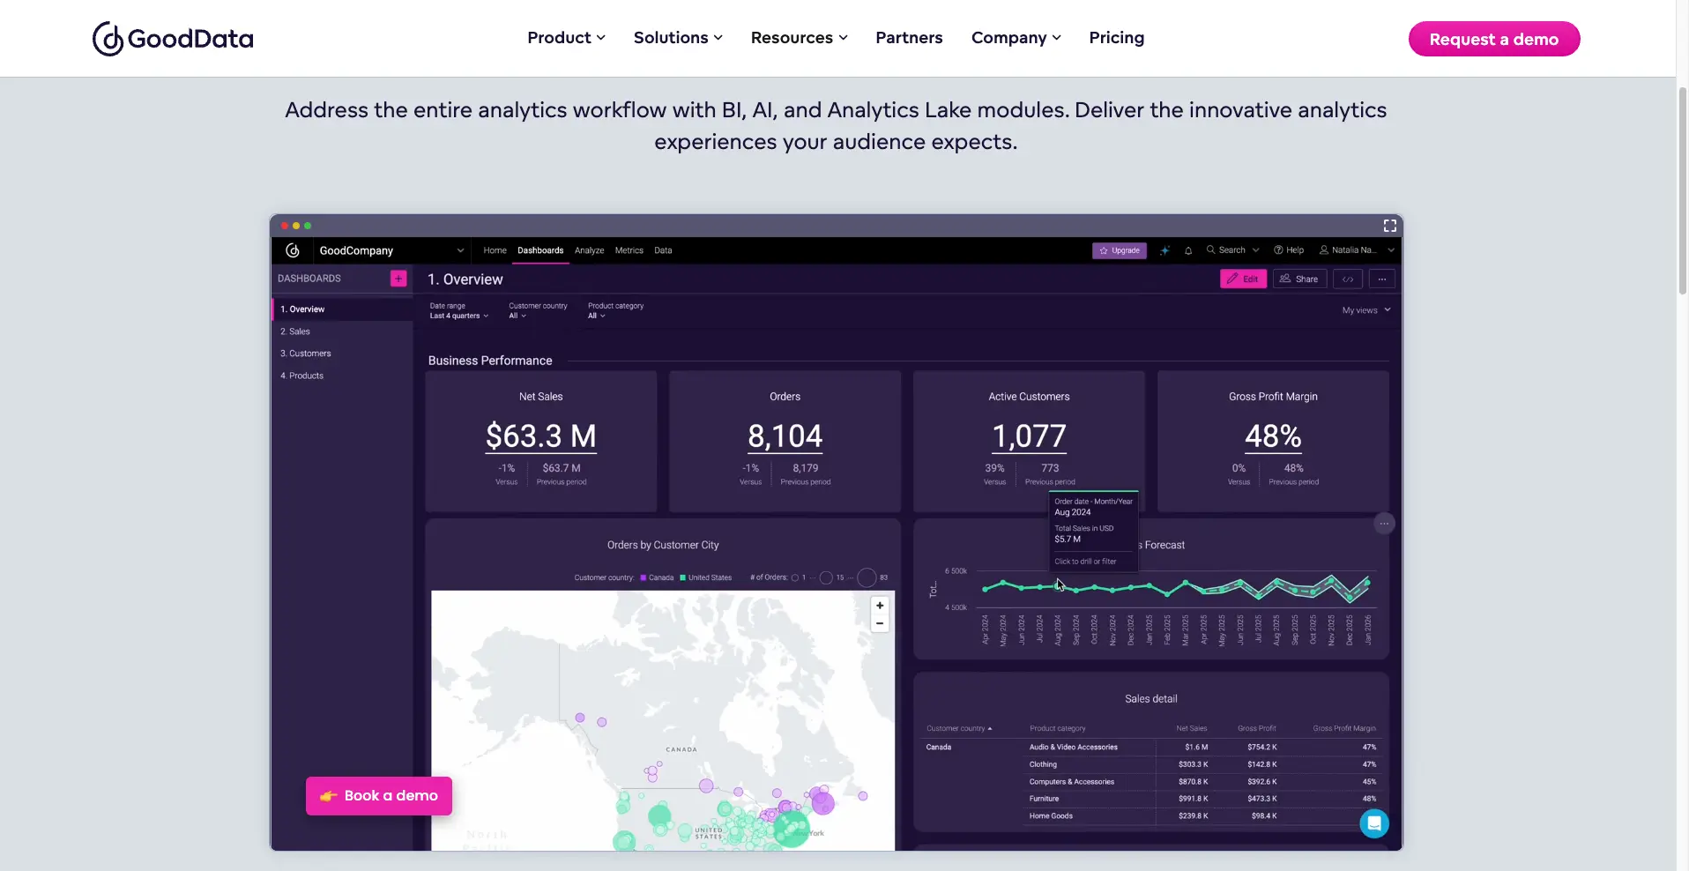Click the pink Book a demo button

click(x=379, y=796)
